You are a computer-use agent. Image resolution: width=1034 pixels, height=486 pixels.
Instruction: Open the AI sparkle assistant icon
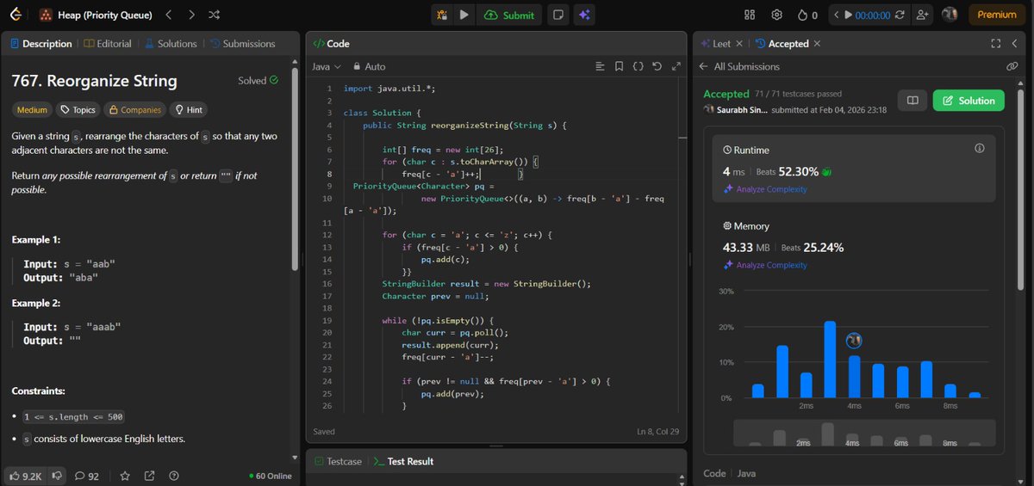[585, 15]
